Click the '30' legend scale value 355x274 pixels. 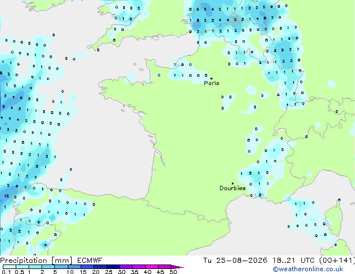(122, 272)
